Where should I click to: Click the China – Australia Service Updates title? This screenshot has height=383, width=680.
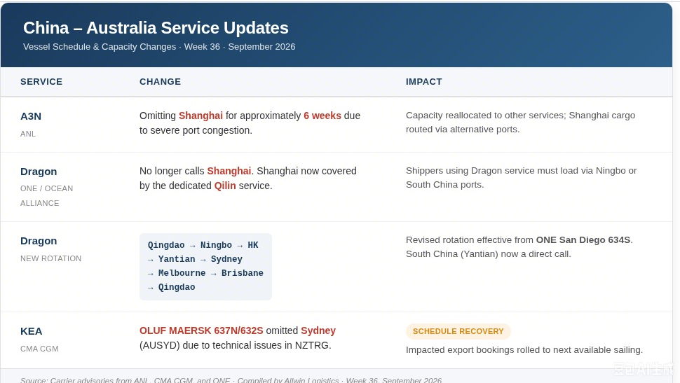pyautogui.click(x=156, y=28)
